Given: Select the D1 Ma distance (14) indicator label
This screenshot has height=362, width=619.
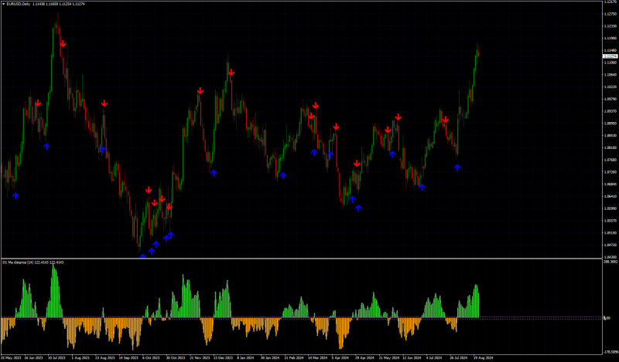Looking at the screenshot, I should click(19, 262).
